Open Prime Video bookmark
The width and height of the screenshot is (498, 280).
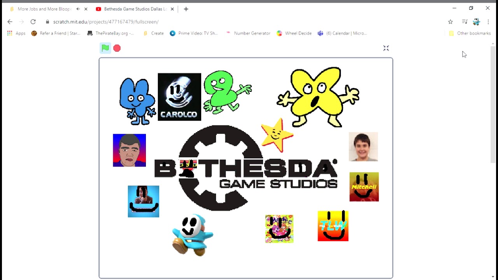pos(194,33)
